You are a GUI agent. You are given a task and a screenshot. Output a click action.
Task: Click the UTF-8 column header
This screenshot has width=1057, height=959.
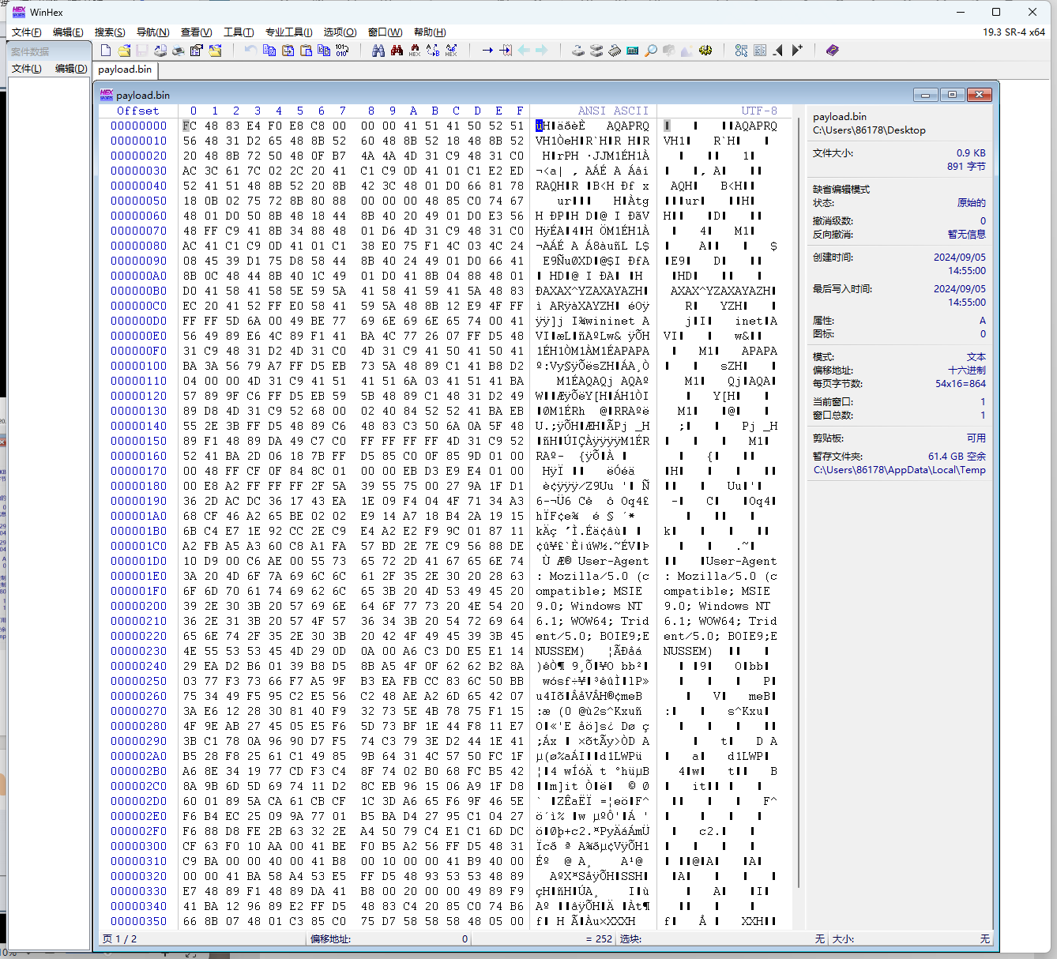[x=759, y=111]
